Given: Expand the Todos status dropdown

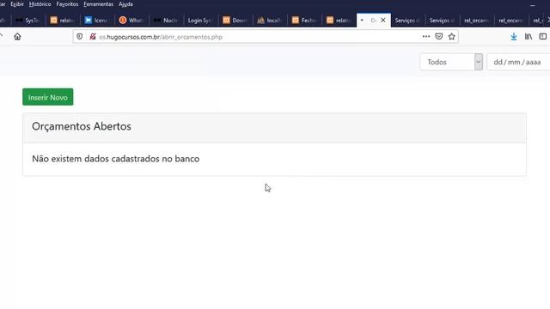Looking at the screenshot, I should [451, 62].
